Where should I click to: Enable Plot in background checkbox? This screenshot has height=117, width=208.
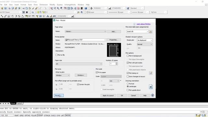pos(128,56)
